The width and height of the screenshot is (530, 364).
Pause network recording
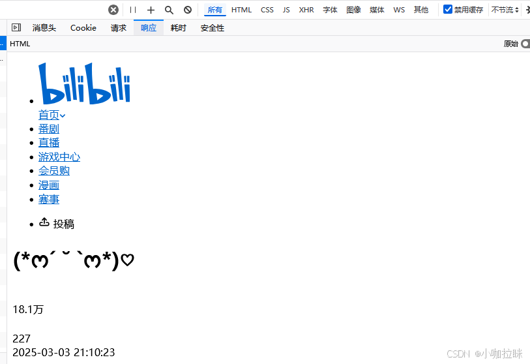click(x=133, y=10)
